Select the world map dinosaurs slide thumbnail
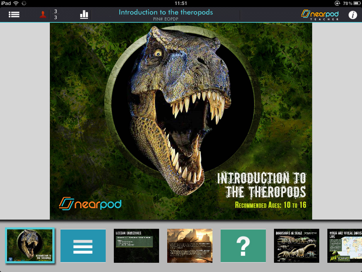The width and height of the screenshot is (362, 272). (x=345, y=246)
